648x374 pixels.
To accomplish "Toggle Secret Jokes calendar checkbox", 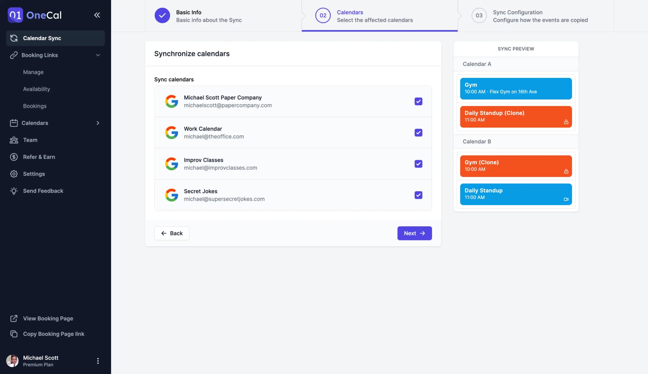I will tap(418, 195).
